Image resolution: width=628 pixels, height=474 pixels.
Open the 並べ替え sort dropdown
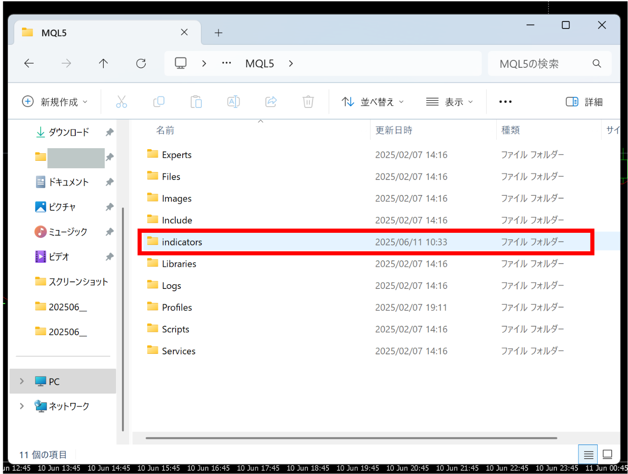click(373, 102)
